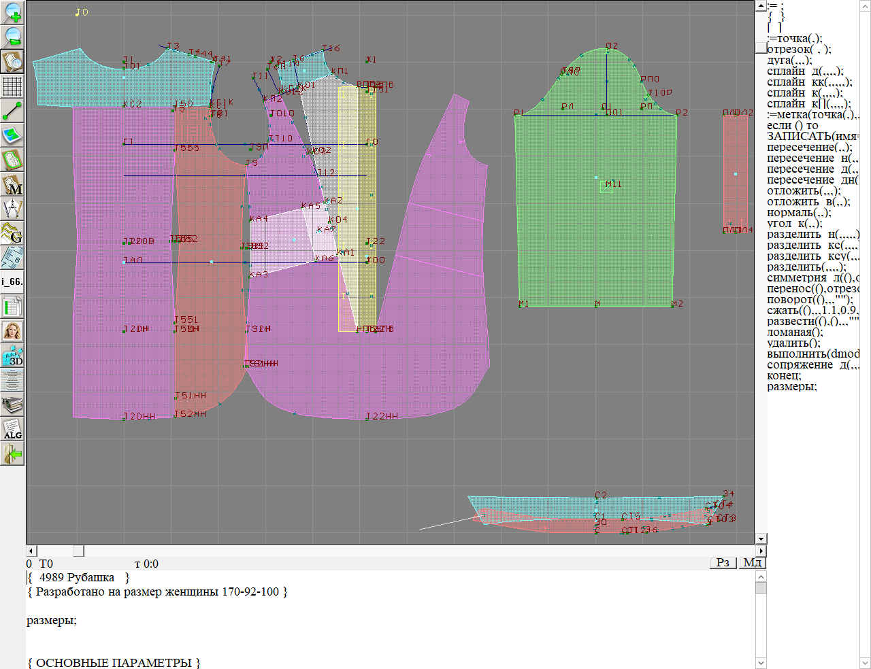Click the canvas horizontal scrollbar left arrow
This screenshot has height=669, width=871.
tap(31, 551)
